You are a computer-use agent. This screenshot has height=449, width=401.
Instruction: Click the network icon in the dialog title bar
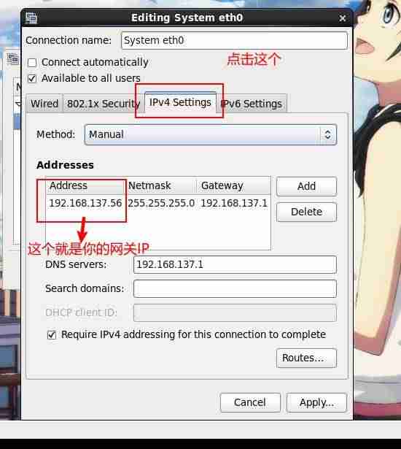[31, 18]
